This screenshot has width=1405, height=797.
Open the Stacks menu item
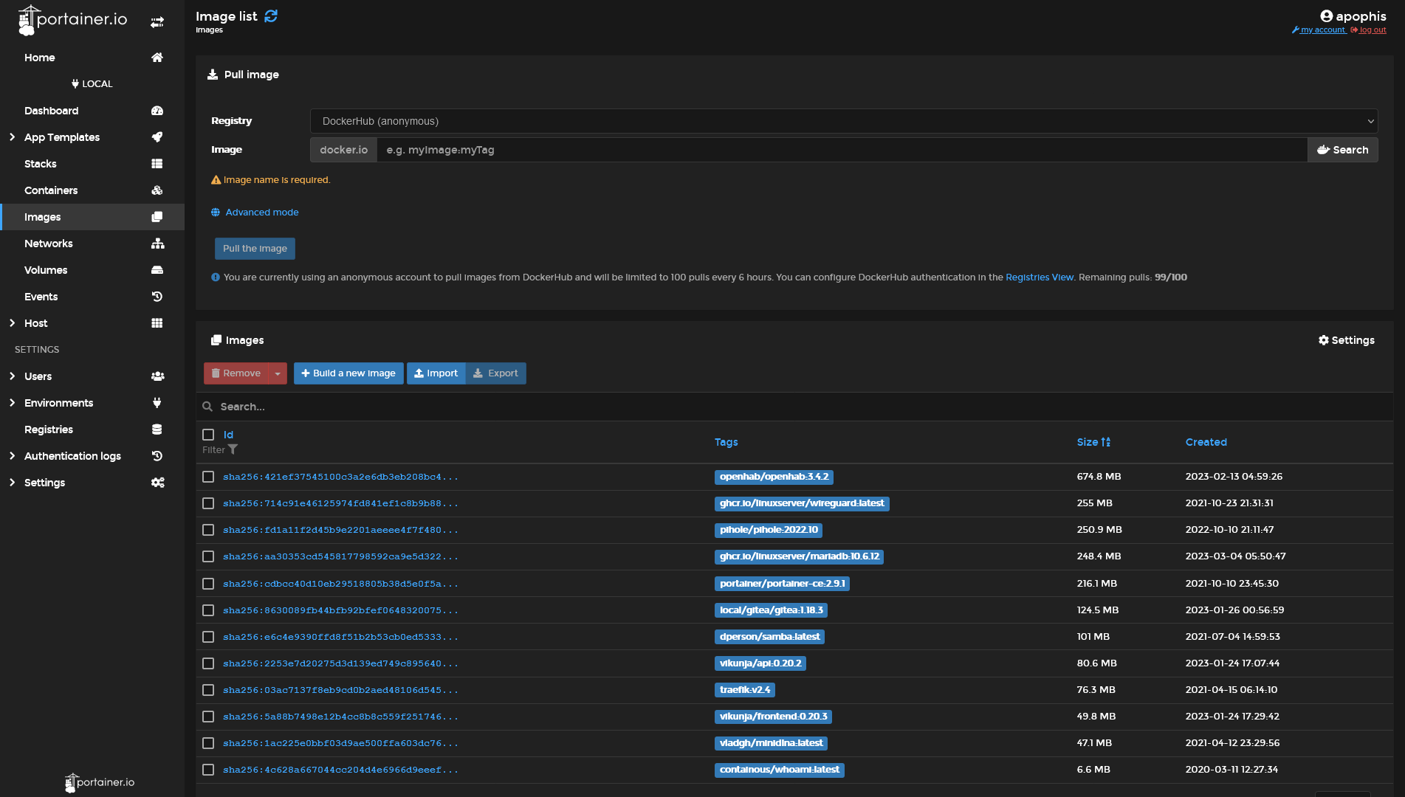click(x=92, y=164)
